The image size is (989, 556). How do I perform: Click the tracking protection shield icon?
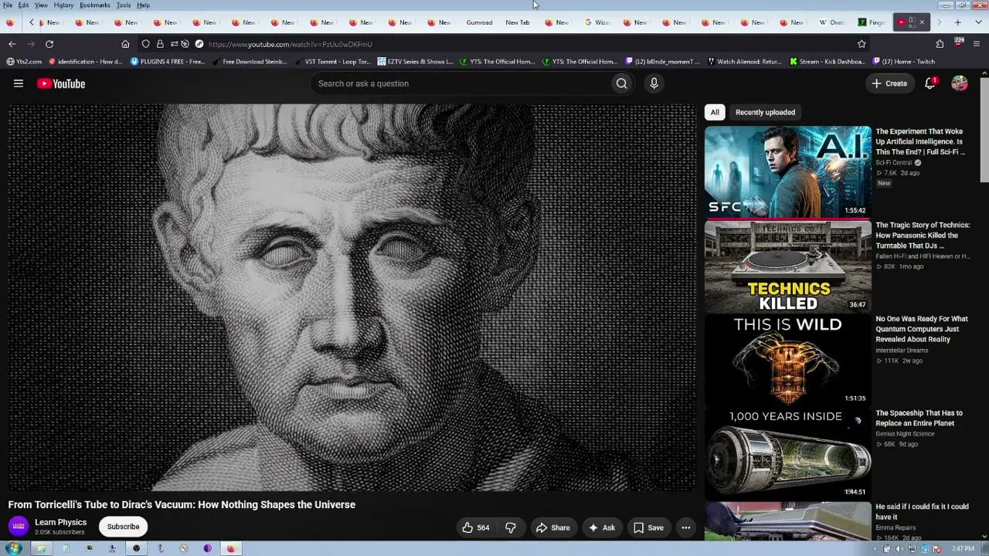145,44
